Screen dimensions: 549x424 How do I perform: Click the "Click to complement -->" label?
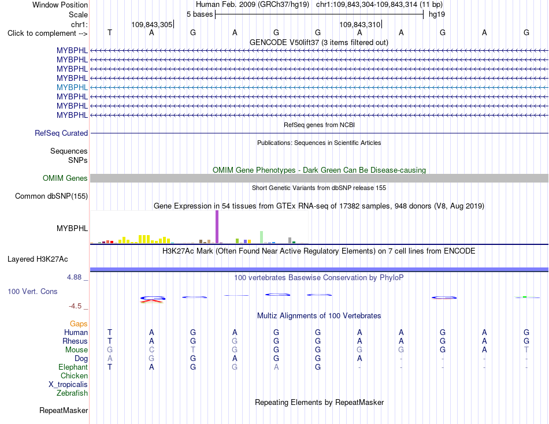tap(47, 34)
